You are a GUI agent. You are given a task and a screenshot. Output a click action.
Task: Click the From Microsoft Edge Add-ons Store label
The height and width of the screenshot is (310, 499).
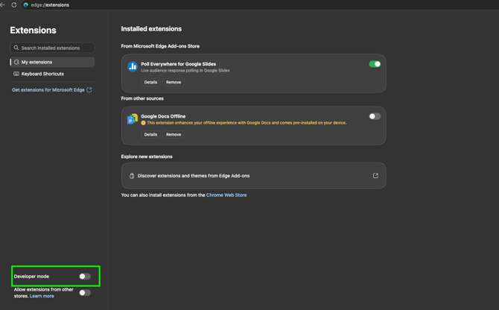pyautogui.click(x=160, y=46)
